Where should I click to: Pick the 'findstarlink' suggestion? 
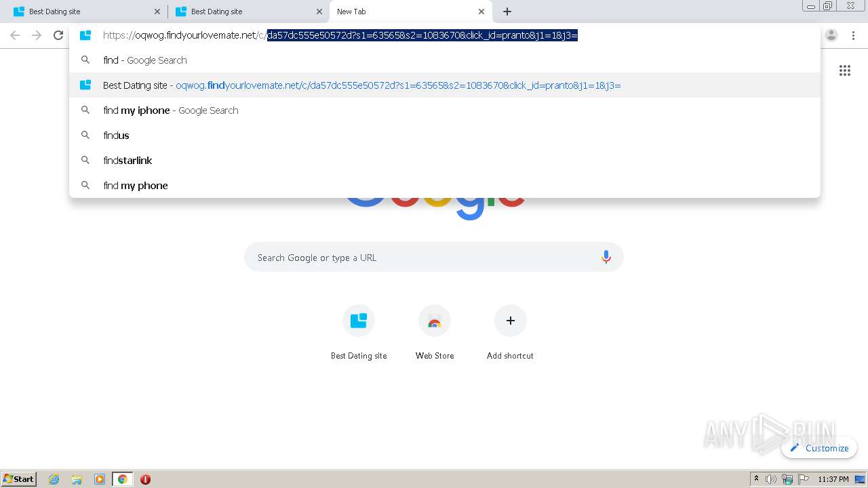[445, 161]
